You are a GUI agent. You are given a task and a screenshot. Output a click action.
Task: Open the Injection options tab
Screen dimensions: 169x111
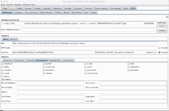click(30, 60)
